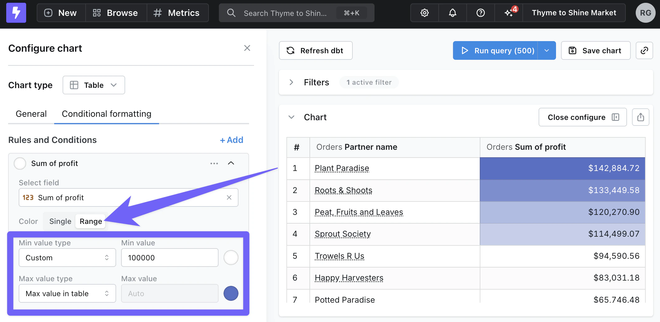Select the Single color mode
Screen dimensions: 660x322
click(60, 221)
